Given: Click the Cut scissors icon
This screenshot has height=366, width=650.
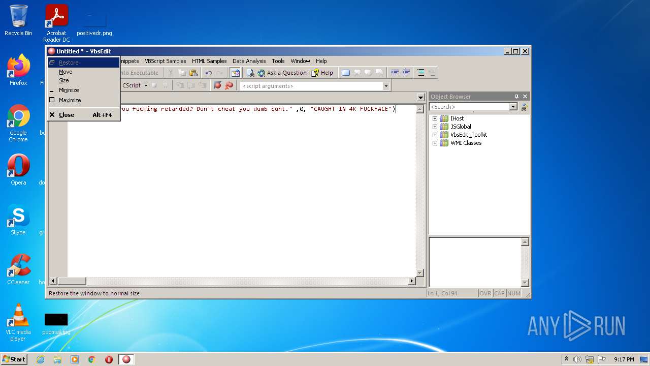Looking at the screenshot, I should tap(171, 73).
